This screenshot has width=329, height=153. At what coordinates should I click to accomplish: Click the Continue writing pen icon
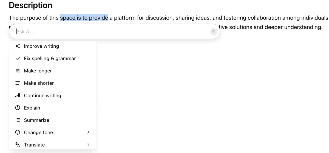[18, 95]
